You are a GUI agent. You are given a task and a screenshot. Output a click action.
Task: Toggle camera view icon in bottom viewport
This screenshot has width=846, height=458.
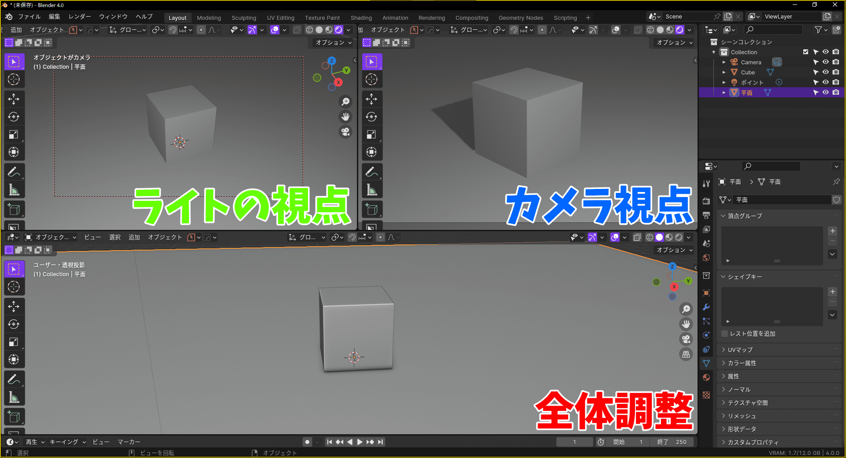[686, 339]
